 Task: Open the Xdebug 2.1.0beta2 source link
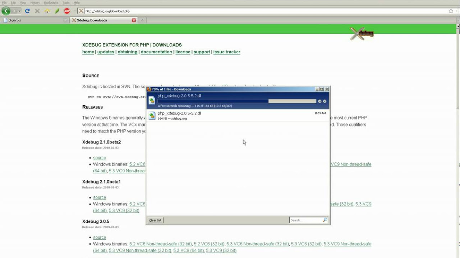[x=100, y=158]
